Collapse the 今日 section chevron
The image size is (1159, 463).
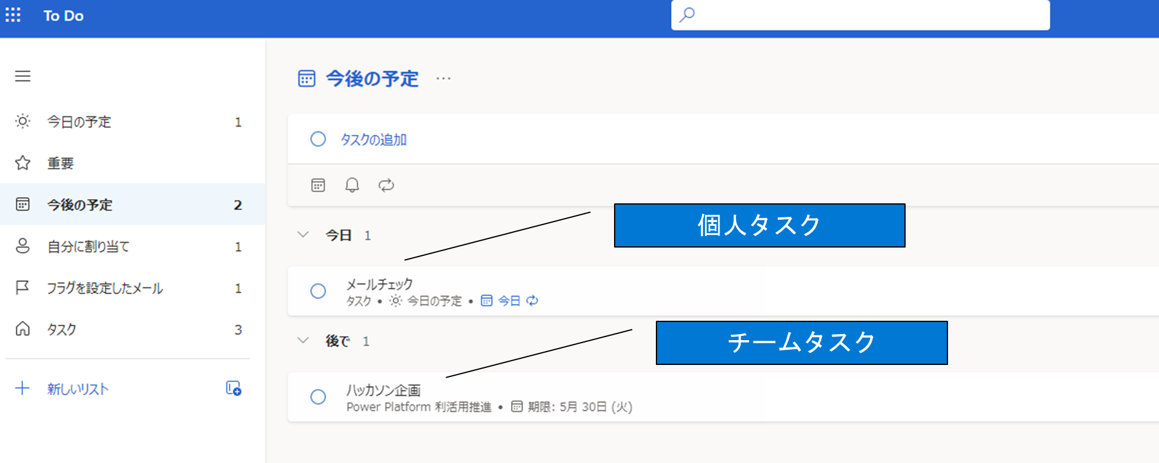[x=303, y=235]
